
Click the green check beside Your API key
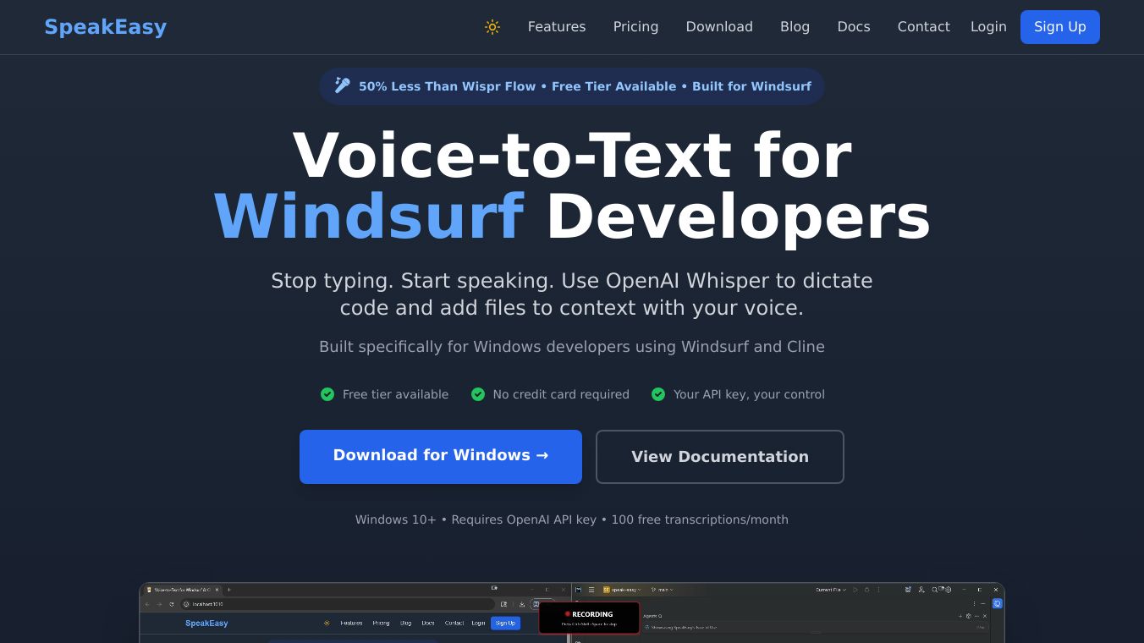658,394
